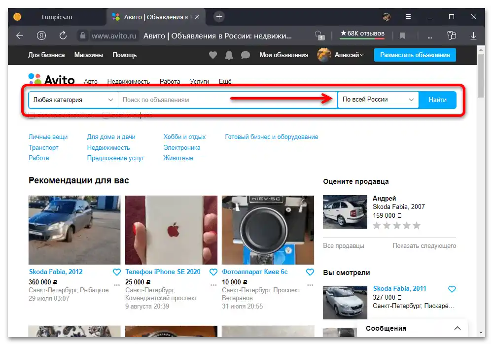
Task: Open the iPhone SE 2020 listing photo
Action: pyautogui.click(x=171, y=230)
